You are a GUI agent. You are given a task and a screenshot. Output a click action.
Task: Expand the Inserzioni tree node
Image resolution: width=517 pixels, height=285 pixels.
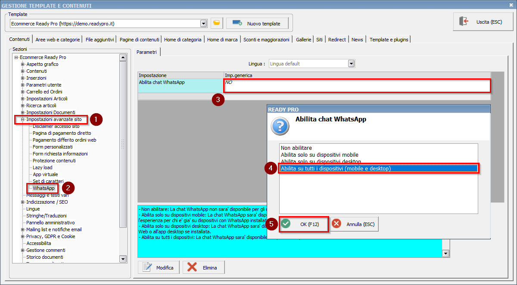coord(23,78)
